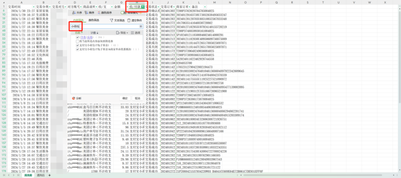Clear the filter search box with X

click(x=141, y=26)
